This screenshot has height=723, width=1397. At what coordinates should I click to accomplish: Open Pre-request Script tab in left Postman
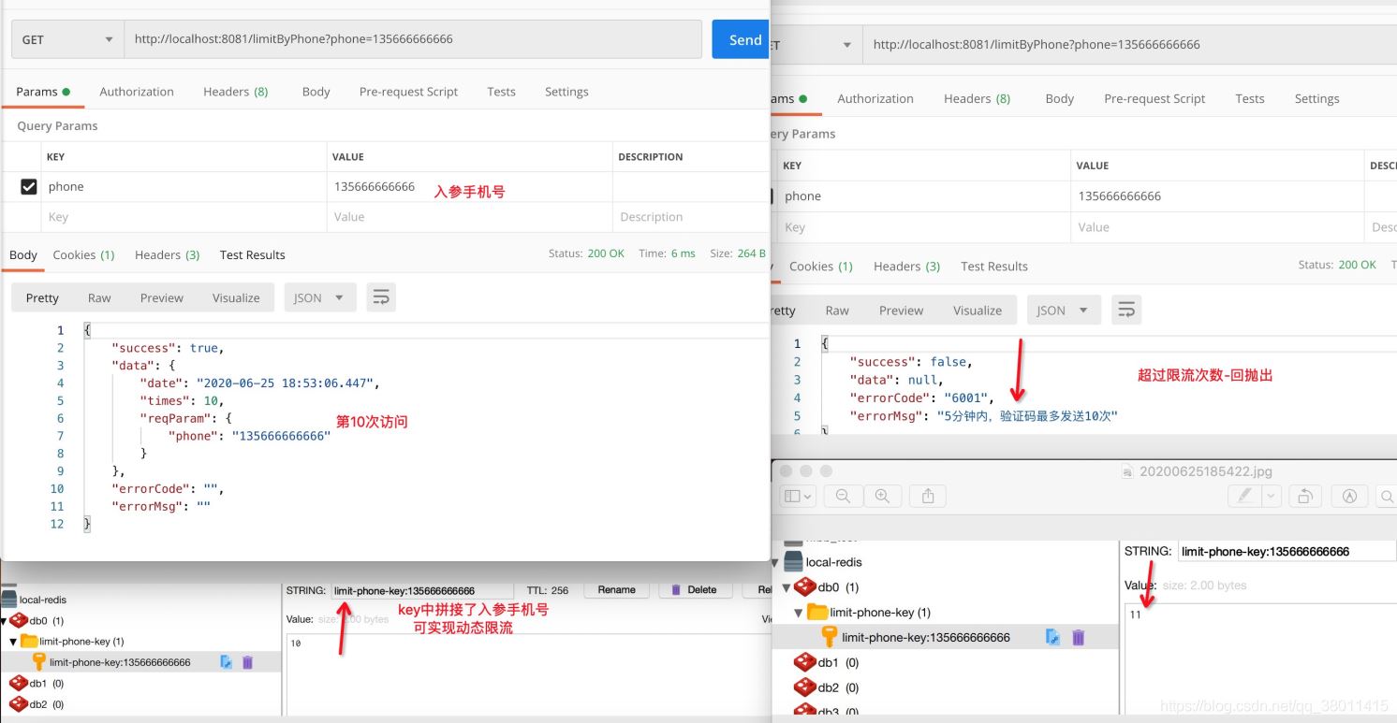[x=408, y=92]
